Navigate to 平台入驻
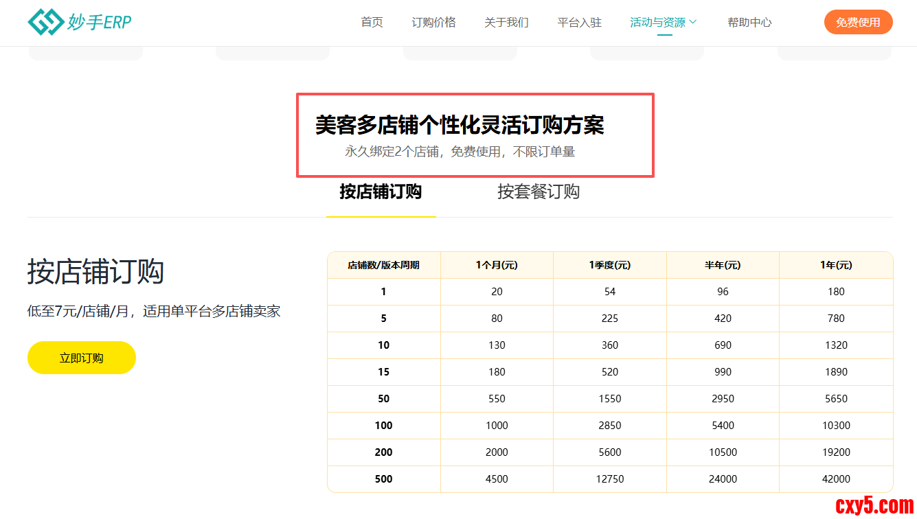 [579, 23]
